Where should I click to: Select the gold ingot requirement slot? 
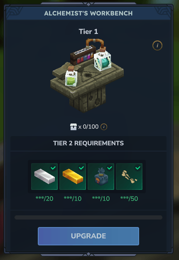(73, 177)
